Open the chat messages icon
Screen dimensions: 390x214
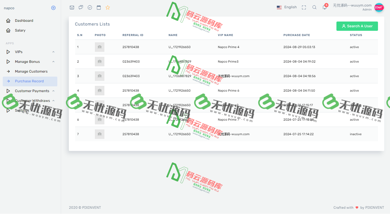pyautogui.click(x=81, y=7)
